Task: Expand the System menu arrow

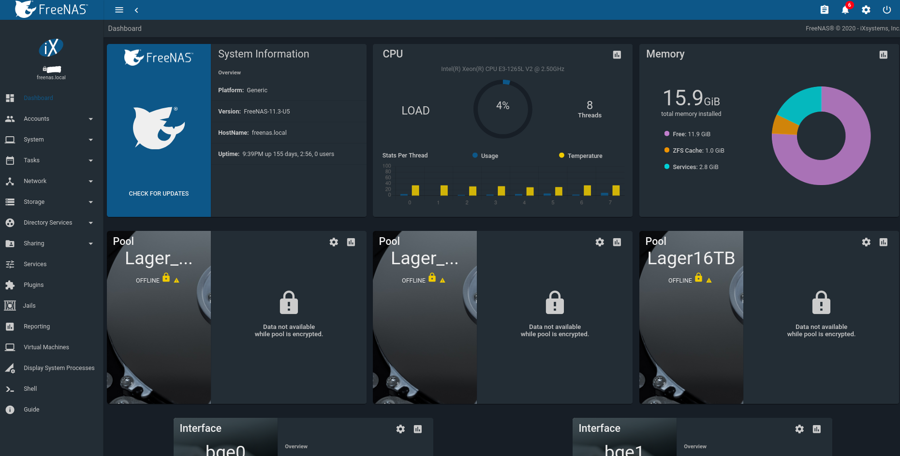Action: tap(91, 140)
